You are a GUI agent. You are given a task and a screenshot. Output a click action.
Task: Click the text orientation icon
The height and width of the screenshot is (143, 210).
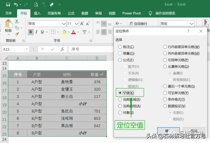pos(118,24)
